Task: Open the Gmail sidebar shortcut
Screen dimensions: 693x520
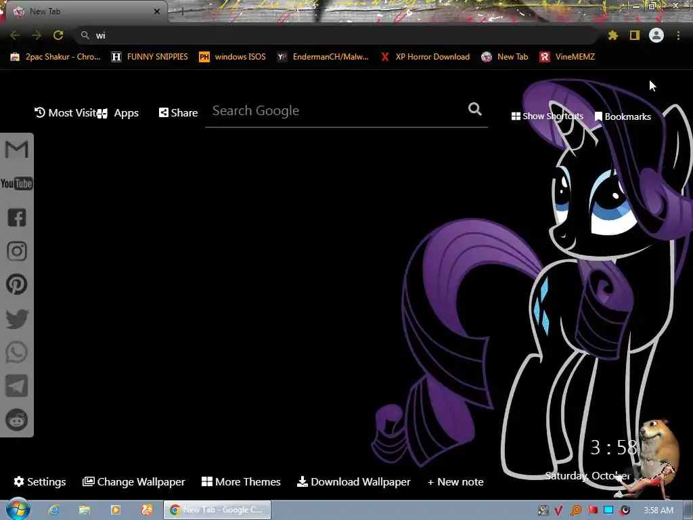Action: tap(17, 150)
